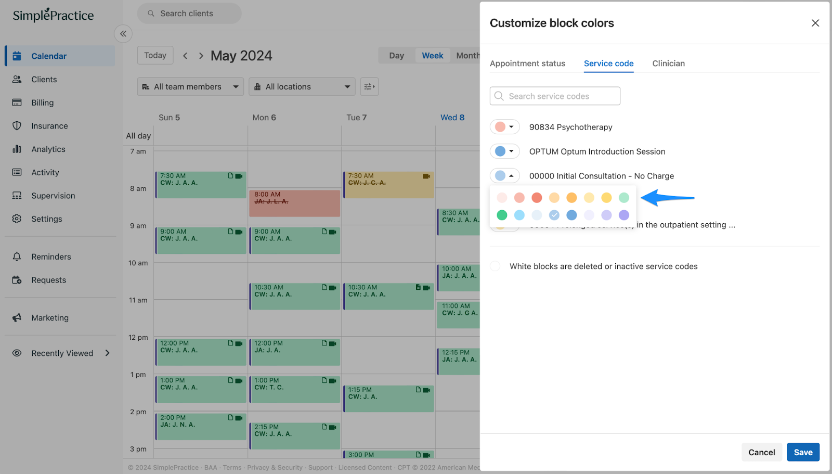Switch calendar to Day view
832x474 pixels.
click(x=396, y=56)
